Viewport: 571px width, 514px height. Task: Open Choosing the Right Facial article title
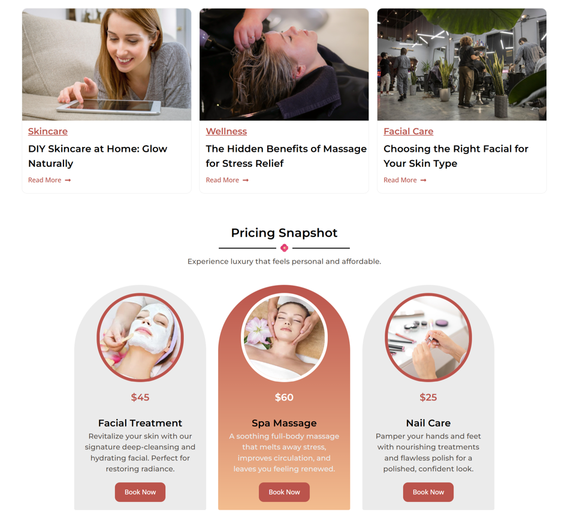455,156
